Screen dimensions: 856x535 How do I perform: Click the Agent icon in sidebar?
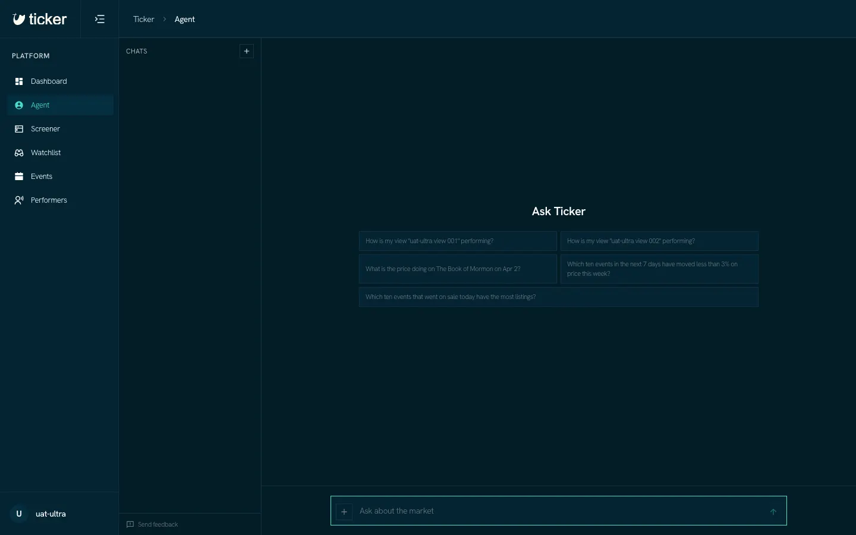pos(19,105)
